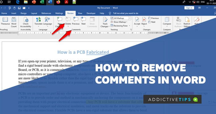Accept the tracked change

point(137,21)
